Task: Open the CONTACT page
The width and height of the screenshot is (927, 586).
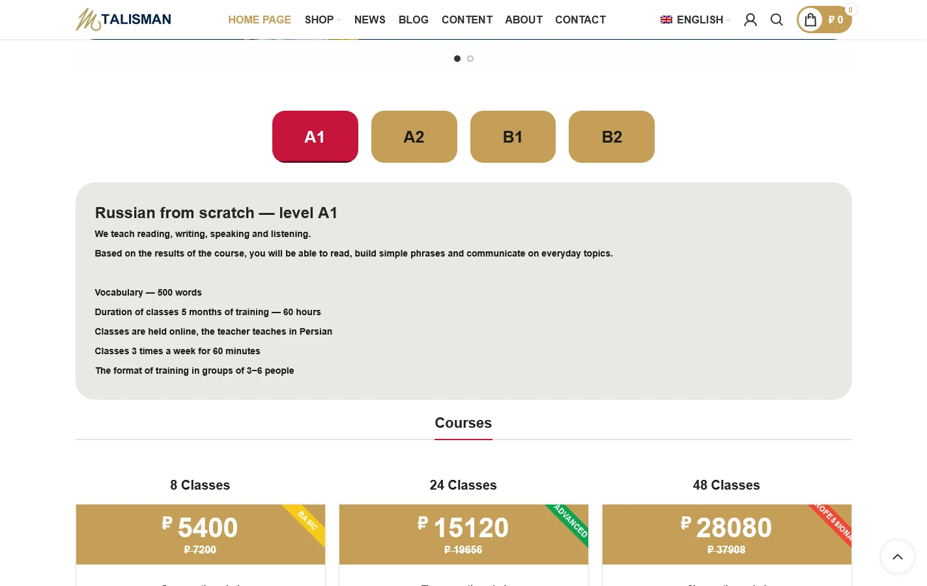Action: click(580, 20)
